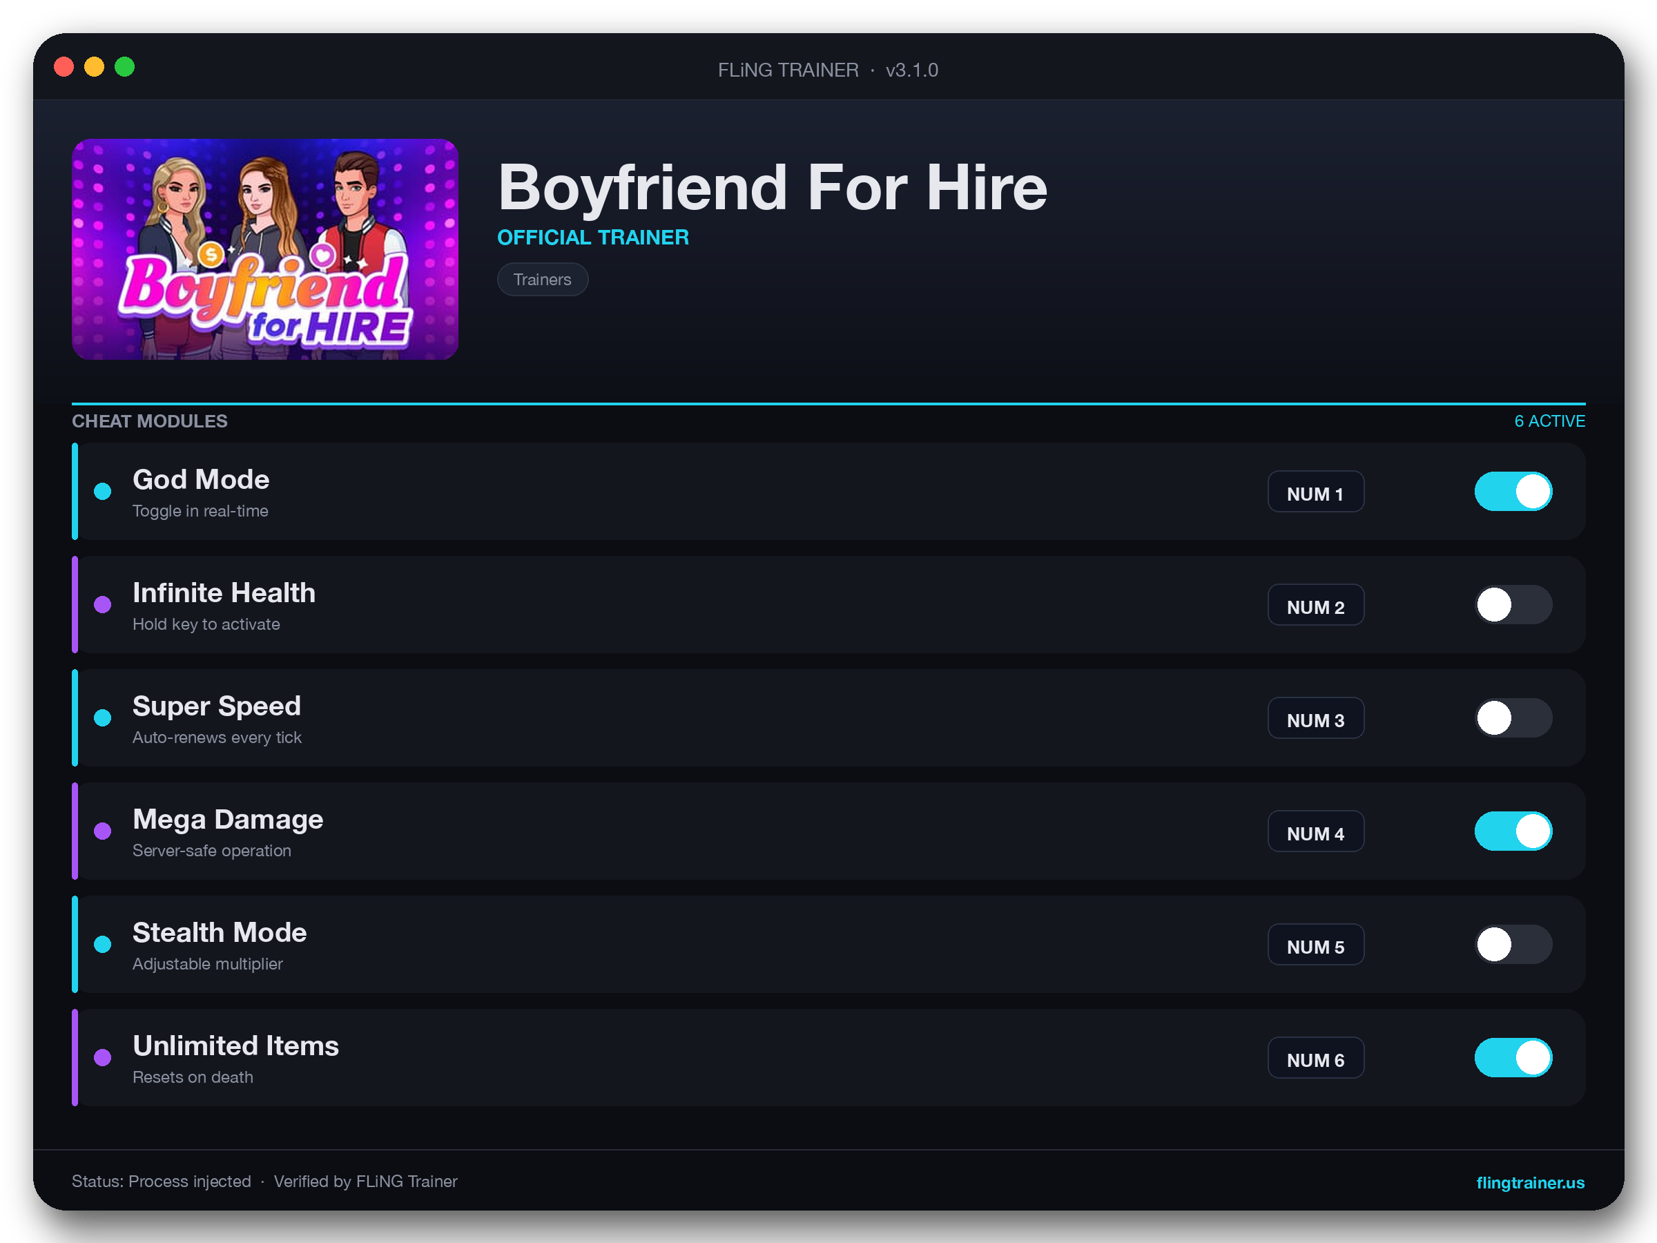Click the Boyfriend for Hire cover image

[x=265, y=249]
